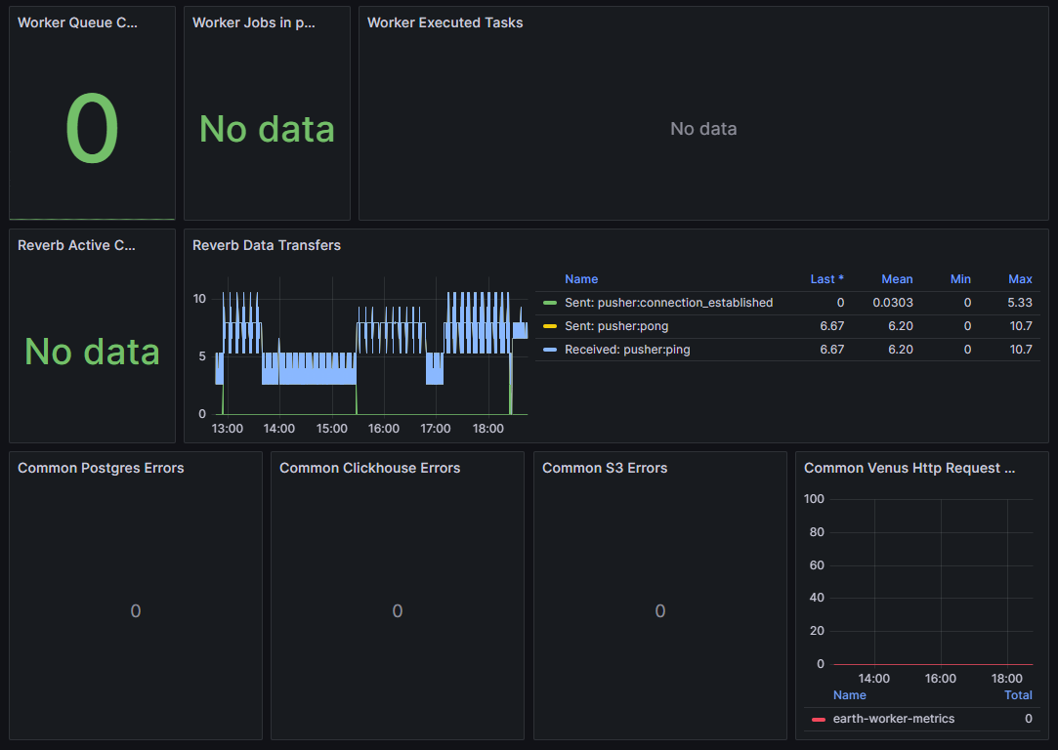This screenshot has width=1058, height=750.
Task: Click the yellow pusher:pong color swatch
Action: (x=550, y=326)
